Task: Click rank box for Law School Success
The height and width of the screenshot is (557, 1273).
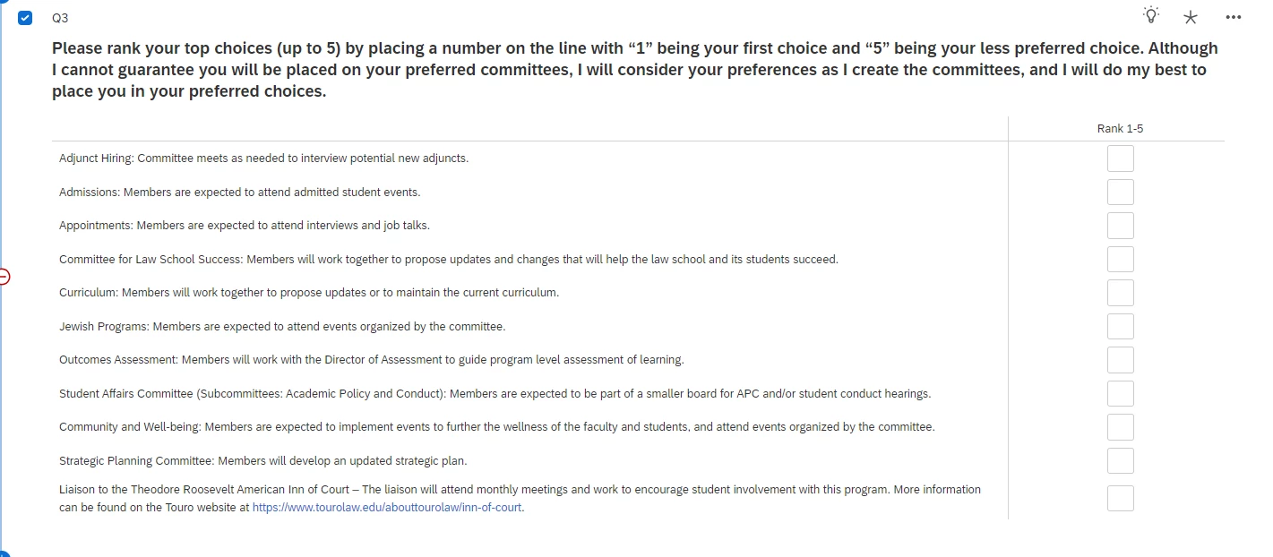Action: pos(1120,259)
